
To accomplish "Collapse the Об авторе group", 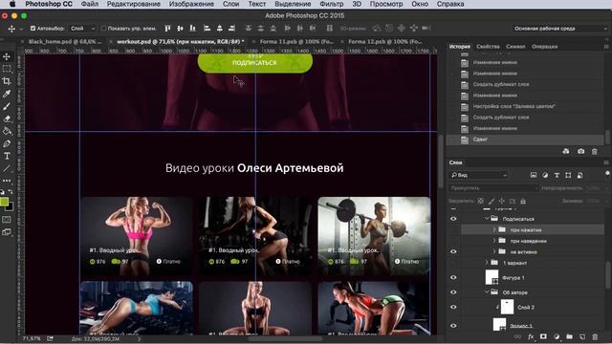I will tap(487, 292).
